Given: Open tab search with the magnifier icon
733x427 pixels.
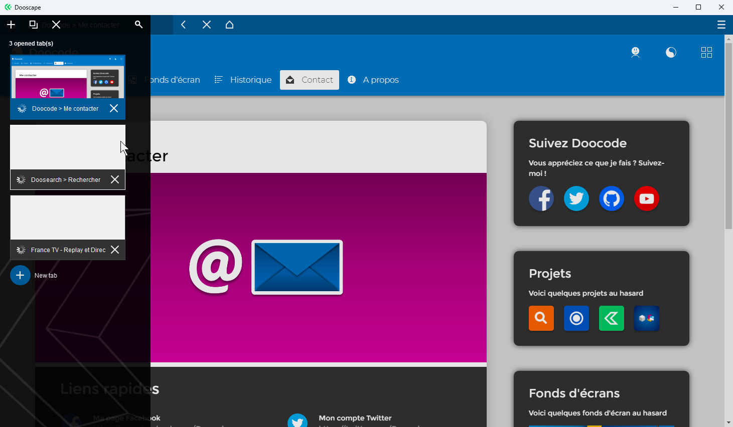Looking at the screenshot, I should [139, 25].
